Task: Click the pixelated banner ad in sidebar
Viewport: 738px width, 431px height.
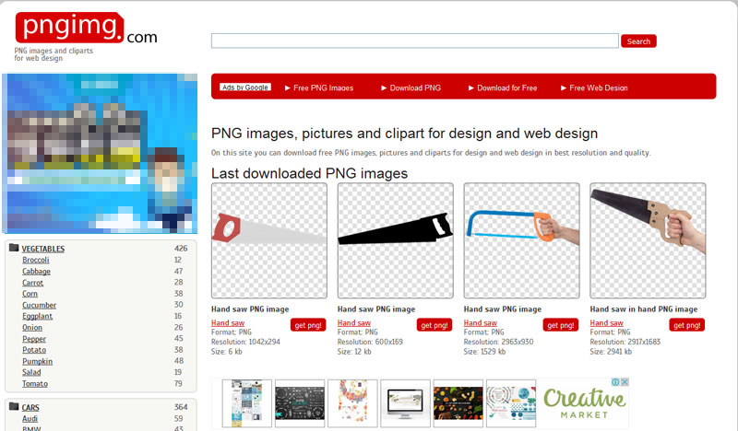Action: tap(101, 153)
